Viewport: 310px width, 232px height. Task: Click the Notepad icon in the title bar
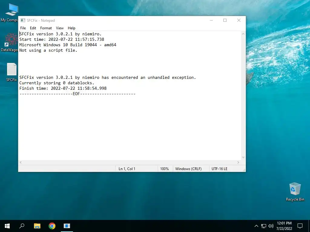[23, 20]
